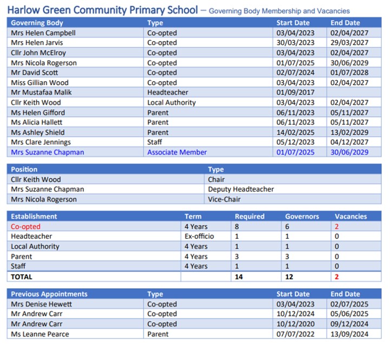Click the Ex-officio term value

point(199,236)
